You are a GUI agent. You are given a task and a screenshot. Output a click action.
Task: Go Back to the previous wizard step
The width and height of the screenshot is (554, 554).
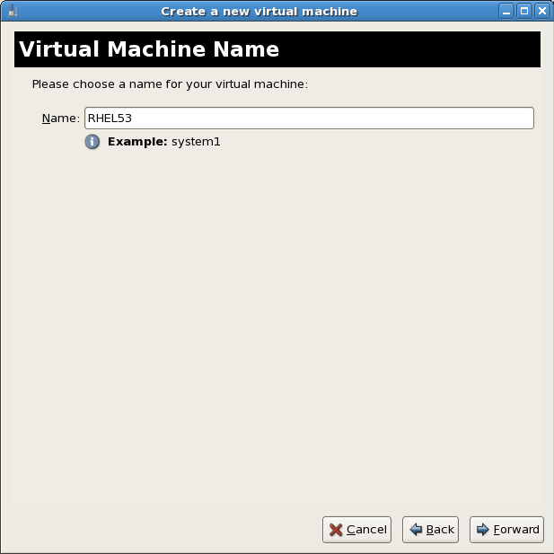coord(431,530)
